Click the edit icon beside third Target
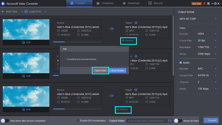 point(136,90)
